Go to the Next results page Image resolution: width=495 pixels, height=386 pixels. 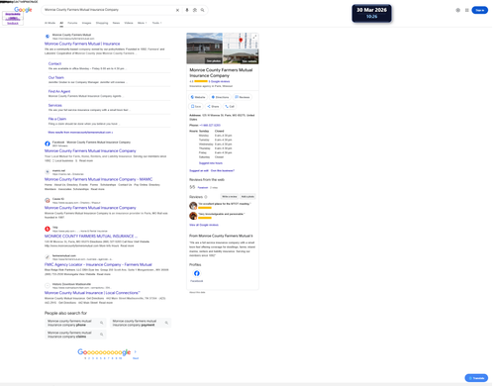pyautogui.click(x=136, y=358)
